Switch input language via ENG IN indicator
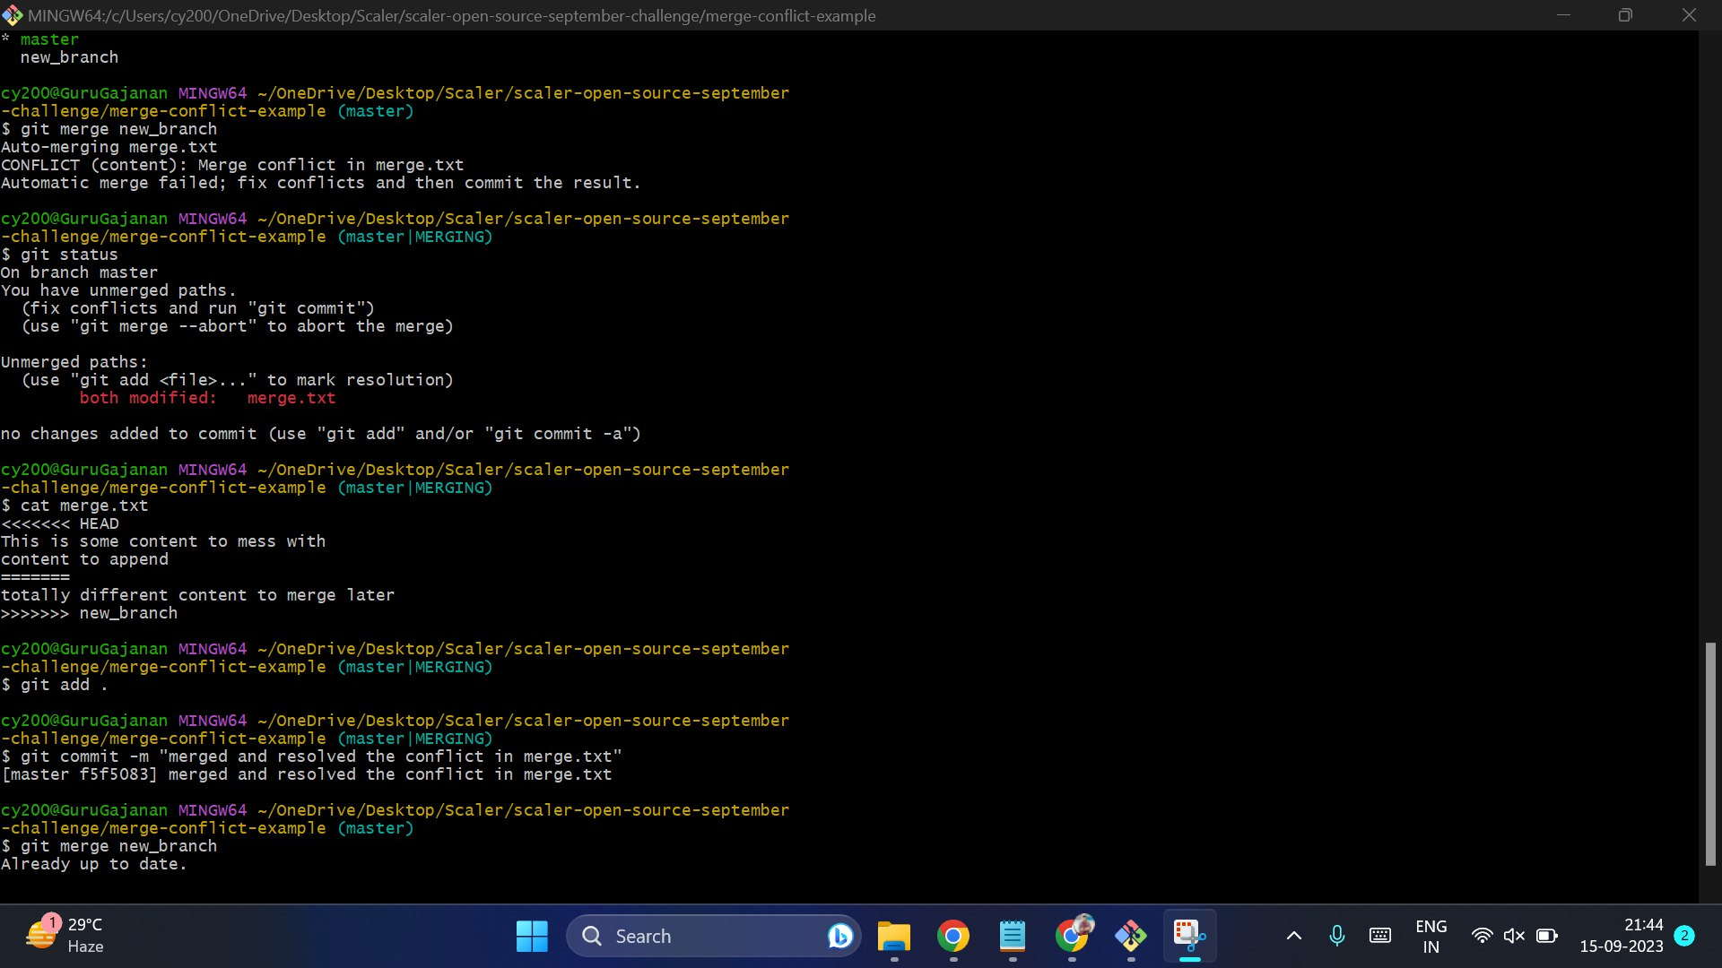This screenshot has width=1722, height=968. click(x=1431, y=935)
